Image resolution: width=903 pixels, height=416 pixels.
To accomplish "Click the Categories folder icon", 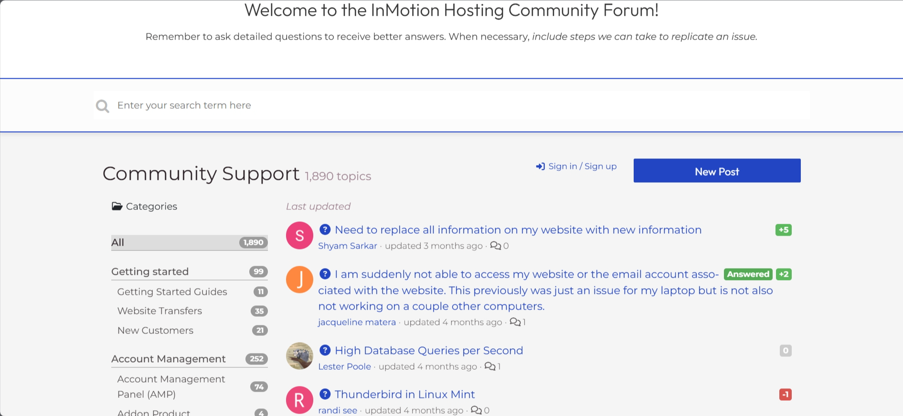I will [117, 206].
